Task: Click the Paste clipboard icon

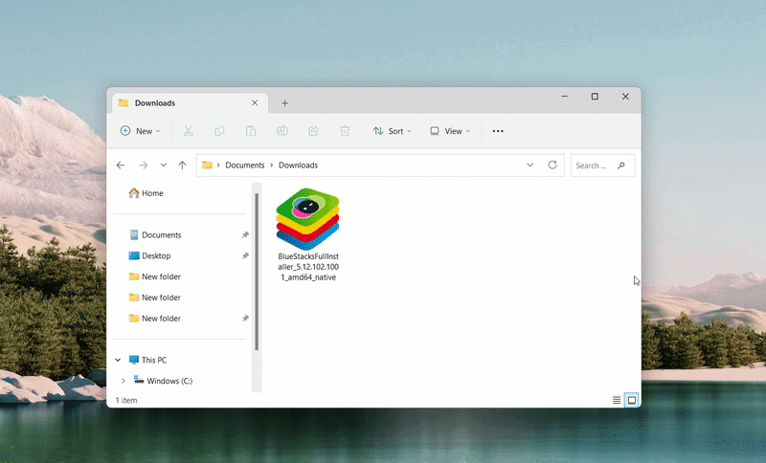Action: pyautogui.click(x=251, y=131)
